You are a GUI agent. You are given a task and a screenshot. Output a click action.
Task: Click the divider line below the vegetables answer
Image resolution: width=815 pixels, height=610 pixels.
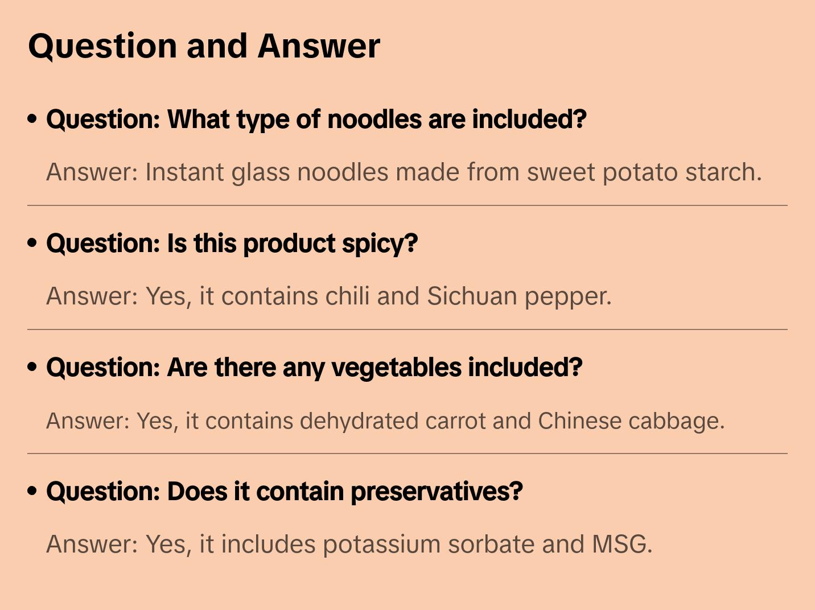[407, 454]
